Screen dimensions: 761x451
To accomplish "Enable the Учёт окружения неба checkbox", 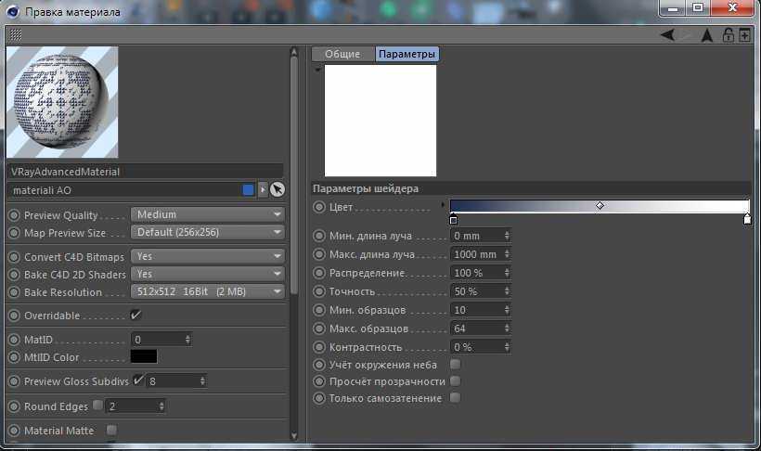I will [455, 365].
